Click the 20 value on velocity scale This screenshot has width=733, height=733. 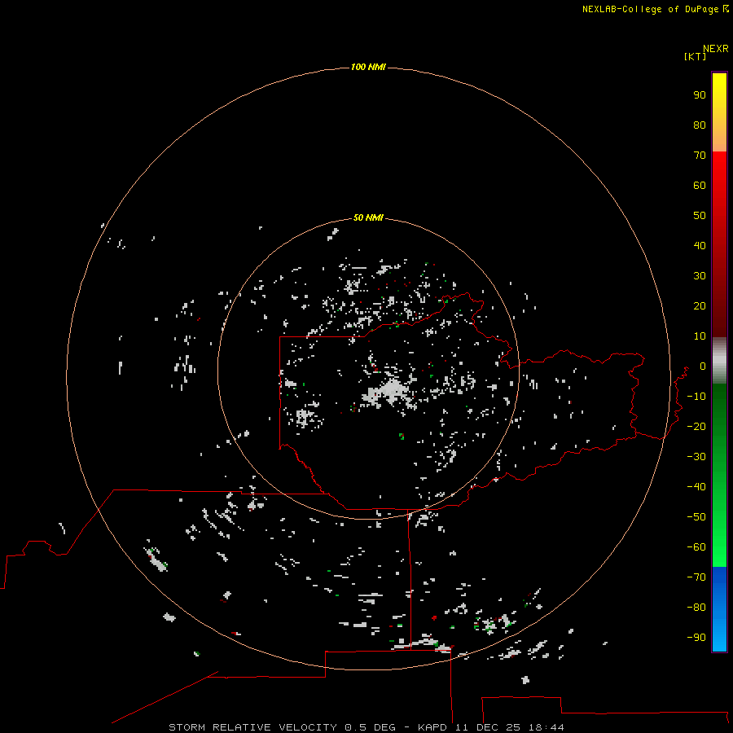[700, 305]
